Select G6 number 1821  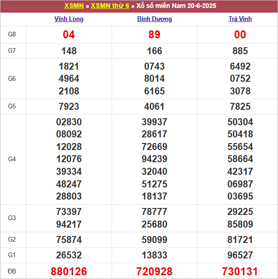[x=69, y=66]
